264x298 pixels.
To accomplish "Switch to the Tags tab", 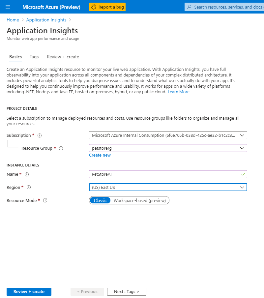I will coord(34,57).
